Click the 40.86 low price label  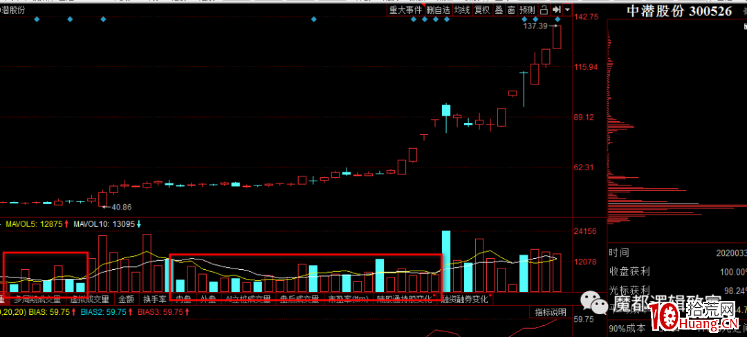click(x=121, y=208)
